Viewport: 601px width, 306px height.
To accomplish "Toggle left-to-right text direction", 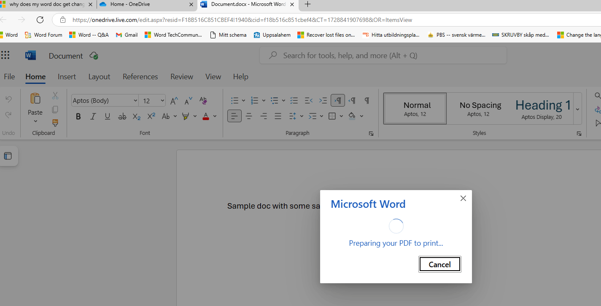I will pyautogui.click(x=338, y=101).
